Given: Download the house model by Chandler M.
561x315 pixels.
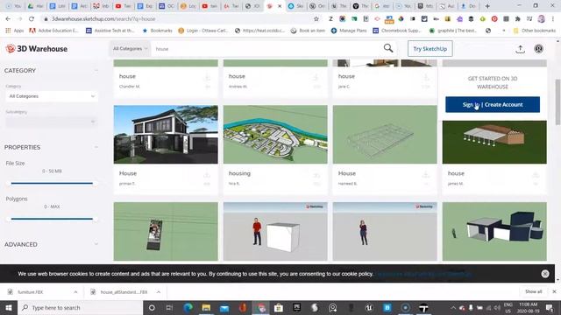Looking at the screenshot, I should (x=207, y=78).
